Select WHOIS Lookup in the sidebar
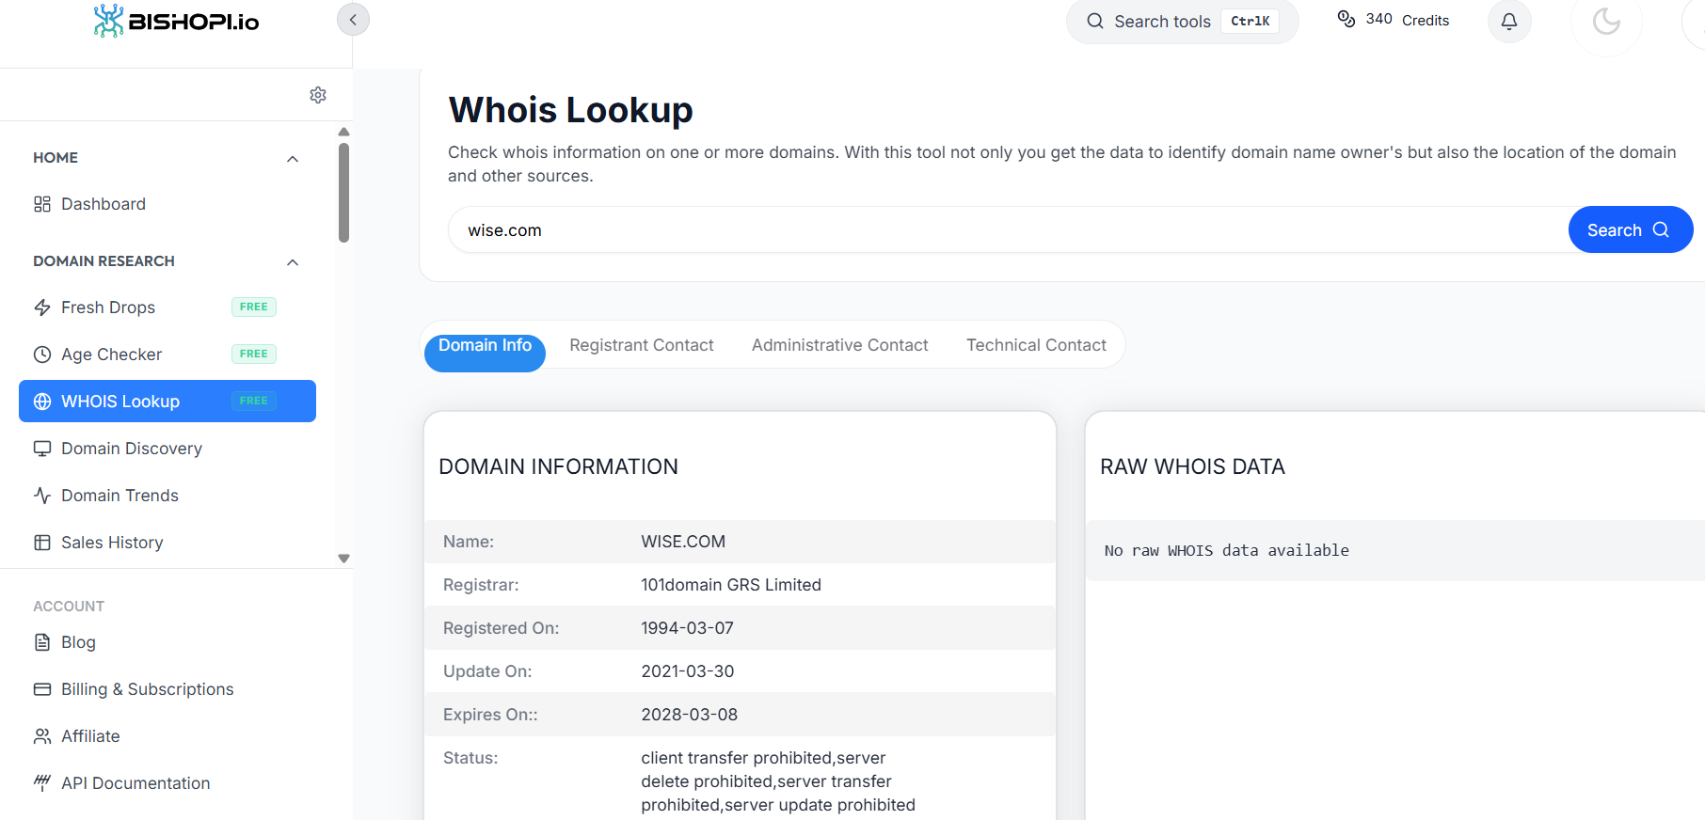This screenshot has height=820, width=1705. 167,402
